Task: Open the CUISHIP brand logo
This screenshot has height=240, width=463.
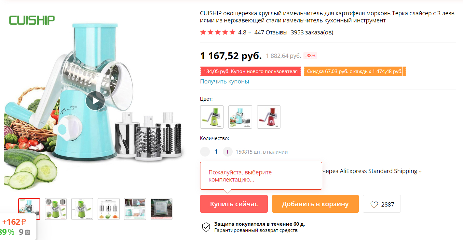Action: (32, 20)
